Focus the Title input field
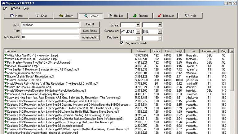This screenshot has height=134, width=238. pos(50,31)
